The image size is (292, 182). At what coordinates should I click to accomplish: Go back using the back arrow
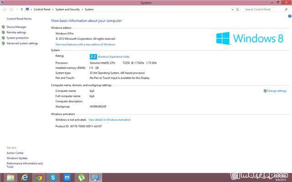[x=5, y=9]
